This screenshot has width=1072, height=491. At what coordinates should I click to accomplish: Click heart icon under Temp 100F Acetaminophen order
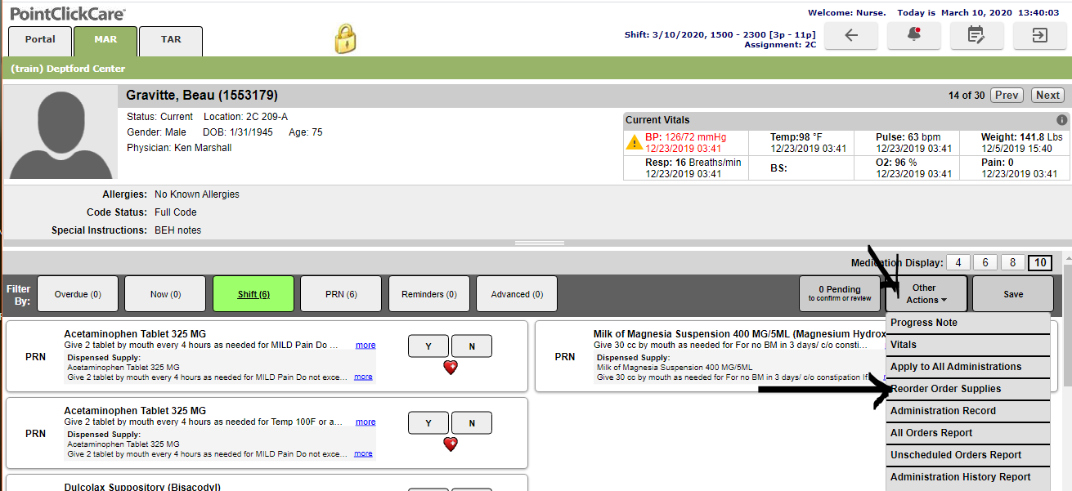pyautogui.click(x=450, y=444)
